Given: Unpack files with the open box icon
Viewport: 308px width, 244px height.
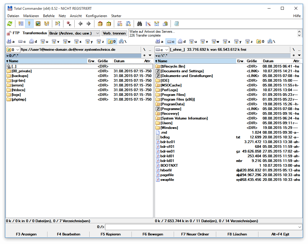Looking at the screenshot, I should [x=109, y=24].
